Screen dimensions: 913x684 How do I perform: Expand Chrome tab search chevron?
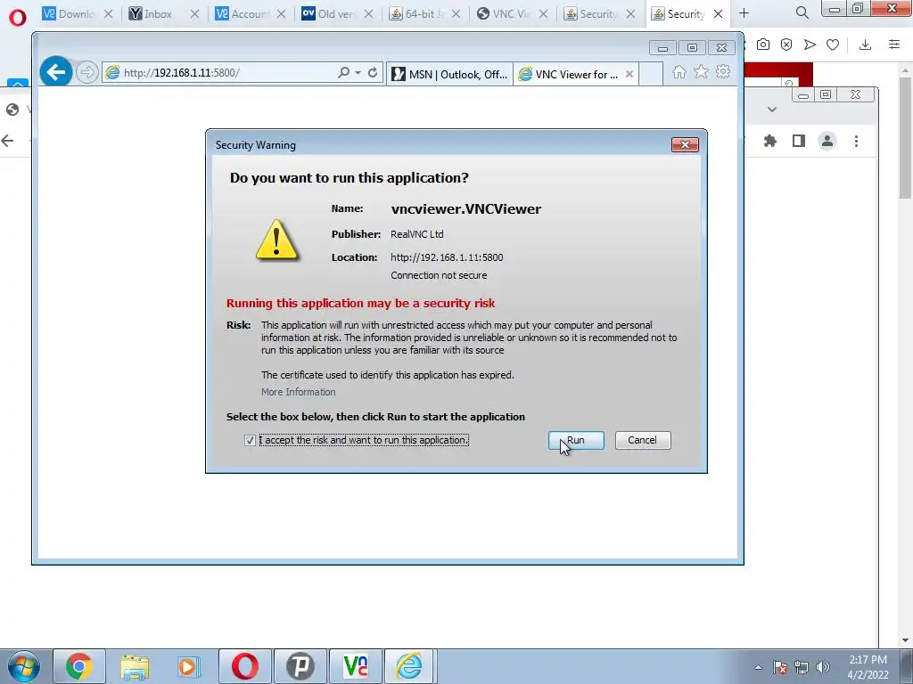point(772,110)
